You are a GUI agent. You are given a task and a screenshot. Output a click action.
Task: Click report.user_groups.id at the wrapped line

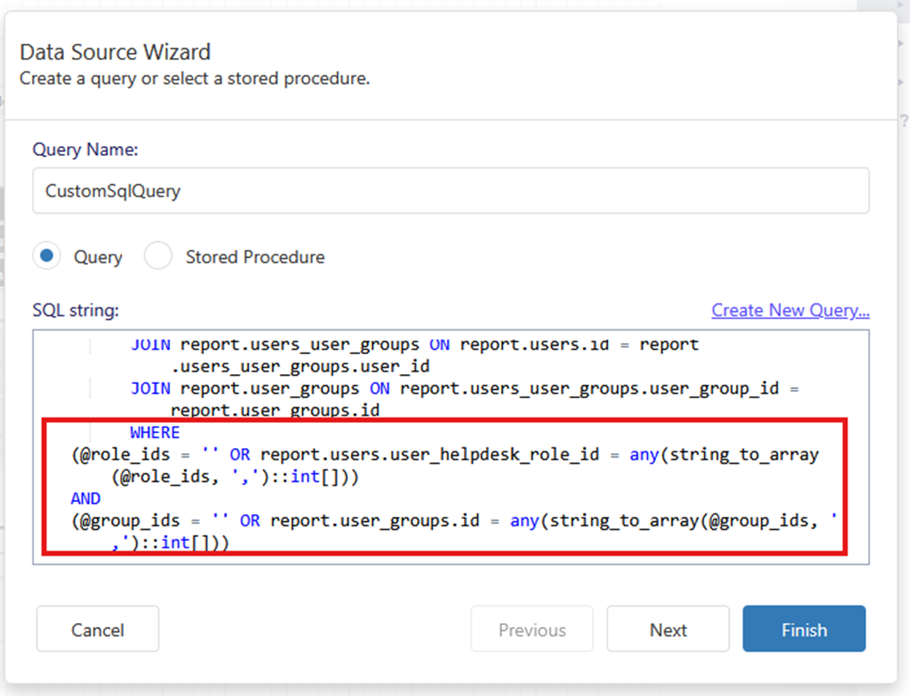pos(275,410)
